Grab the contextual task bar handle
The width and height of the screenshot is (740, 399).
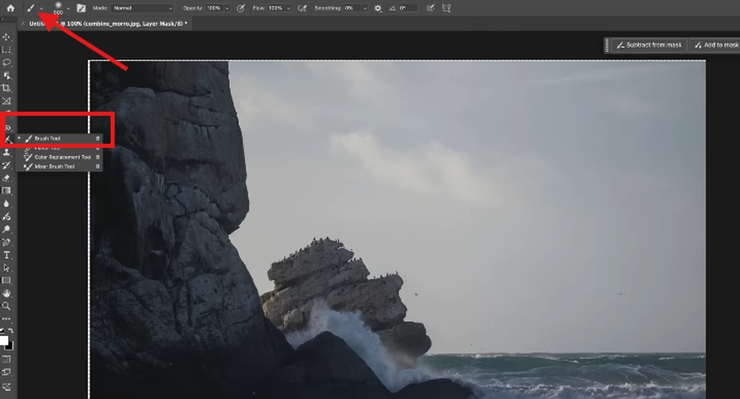(x=607, y=45)
